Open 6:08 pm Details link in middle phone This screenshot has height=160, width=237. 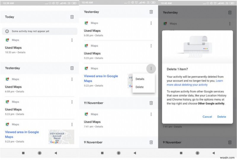click(99, 35)
